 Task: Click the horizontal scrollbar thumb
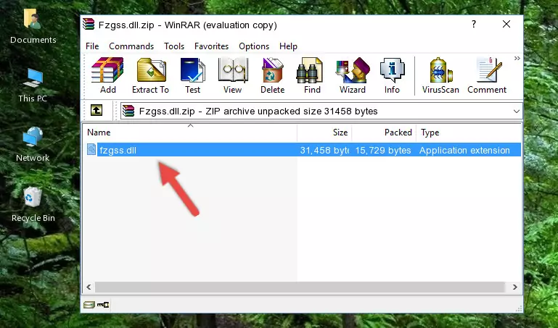(300, 287)
